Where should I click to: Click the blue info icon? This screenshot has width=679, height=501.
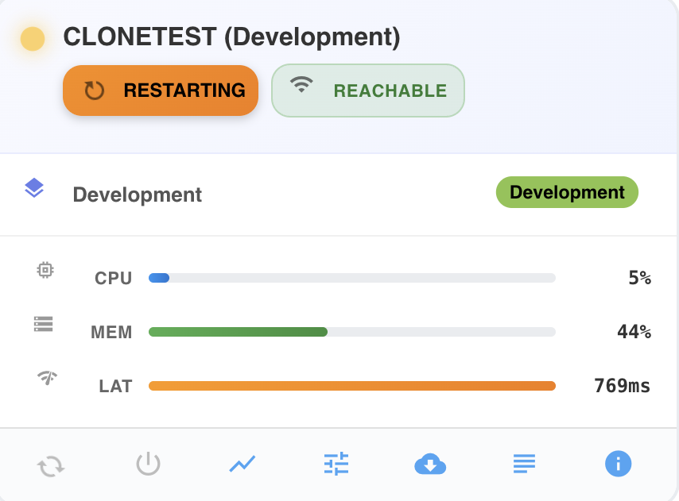618,464
